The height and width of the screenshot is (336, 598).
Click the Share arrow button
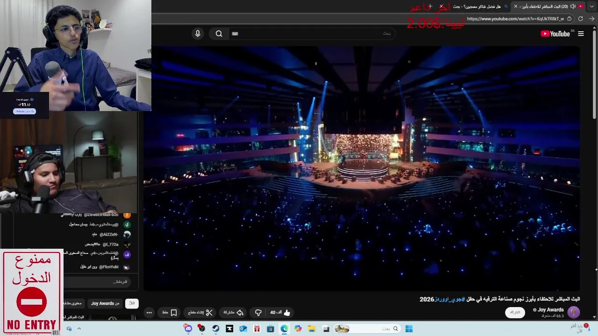(x=234, y=313)
